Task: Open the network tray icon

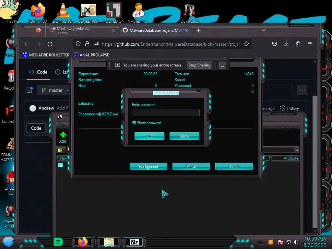Action: click(x=288, y=242)
